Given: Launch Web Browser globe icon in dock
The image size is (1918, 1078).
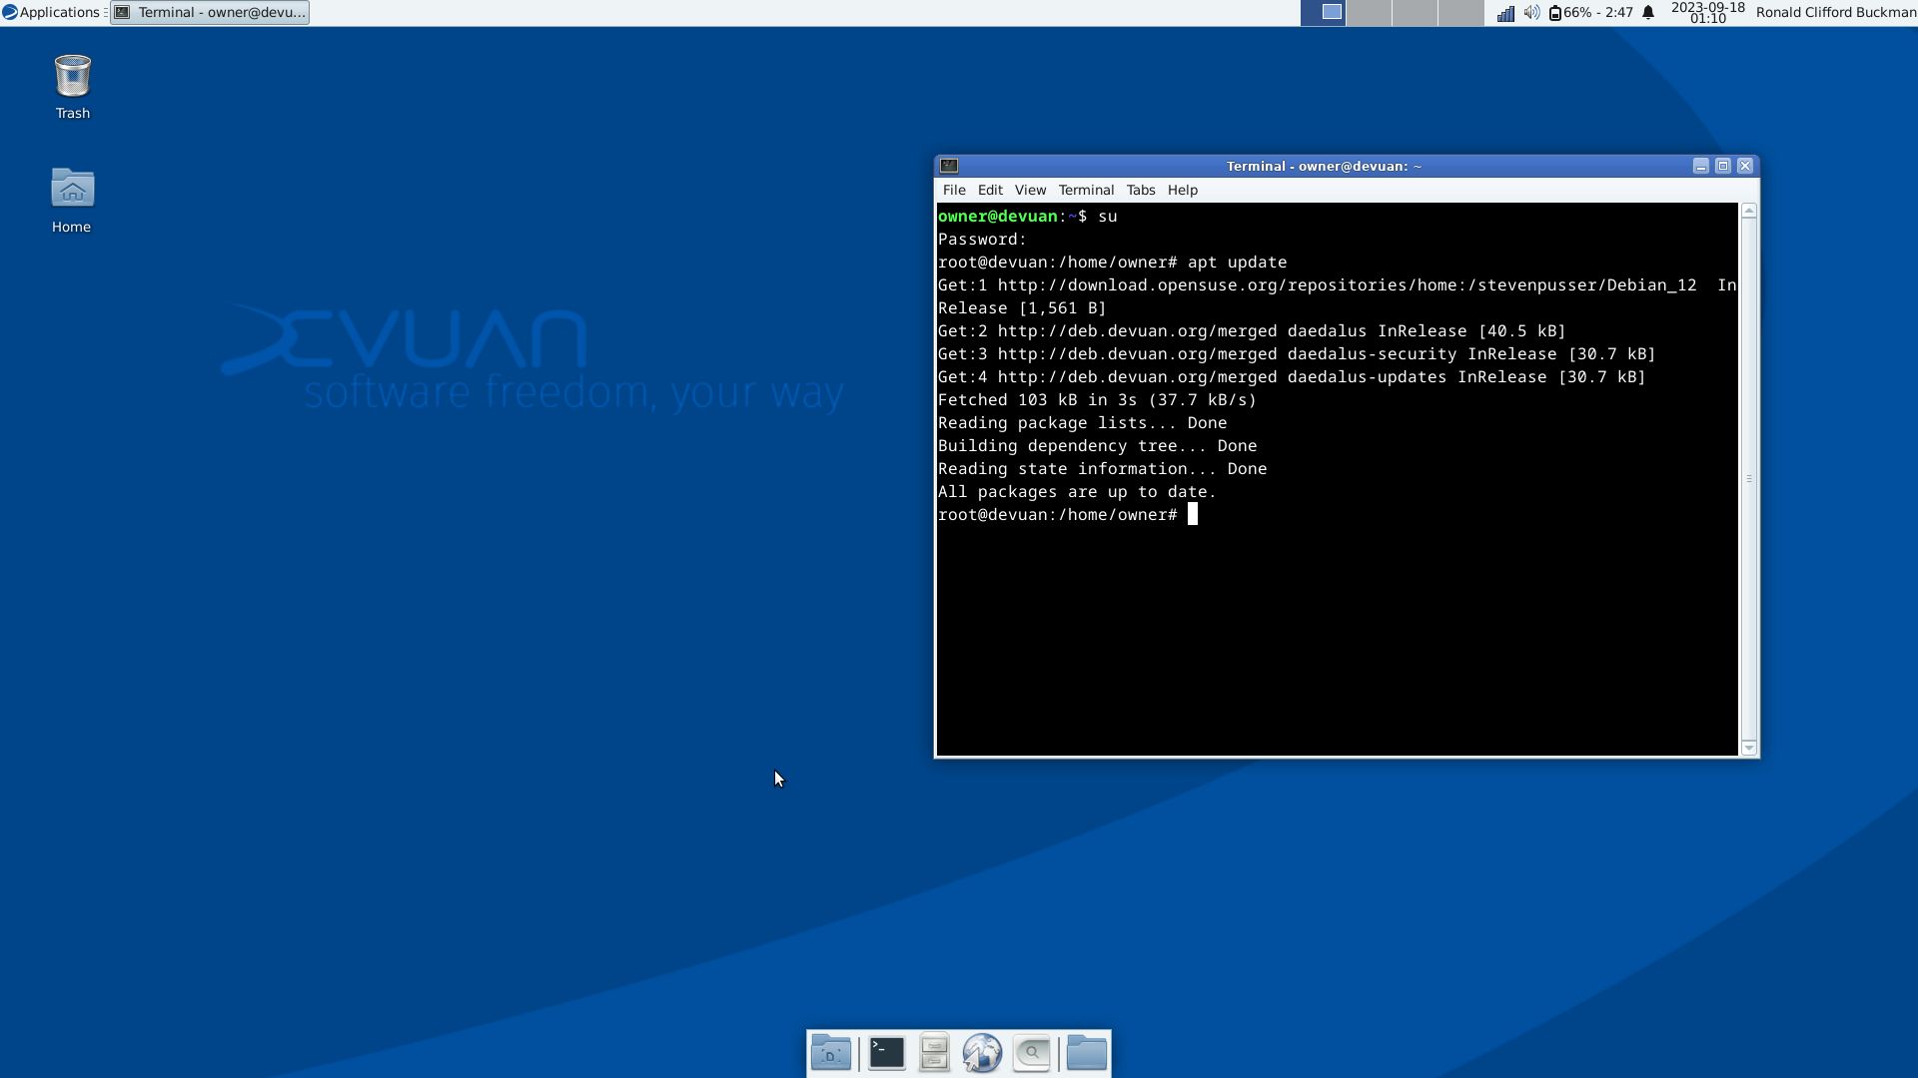Looking at the screenshot, I should point(982,1053).
